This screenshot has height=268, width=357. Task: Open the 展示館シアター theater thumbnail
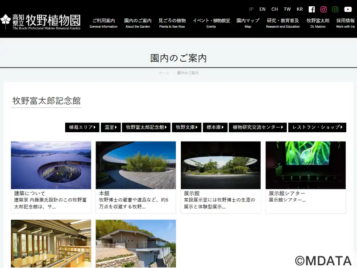pyautogui.click(x=305, y=165)
